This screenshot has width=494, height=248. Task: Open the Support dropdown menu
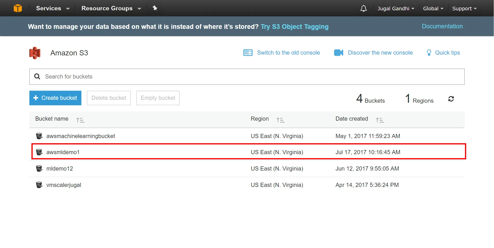point(464,9)
